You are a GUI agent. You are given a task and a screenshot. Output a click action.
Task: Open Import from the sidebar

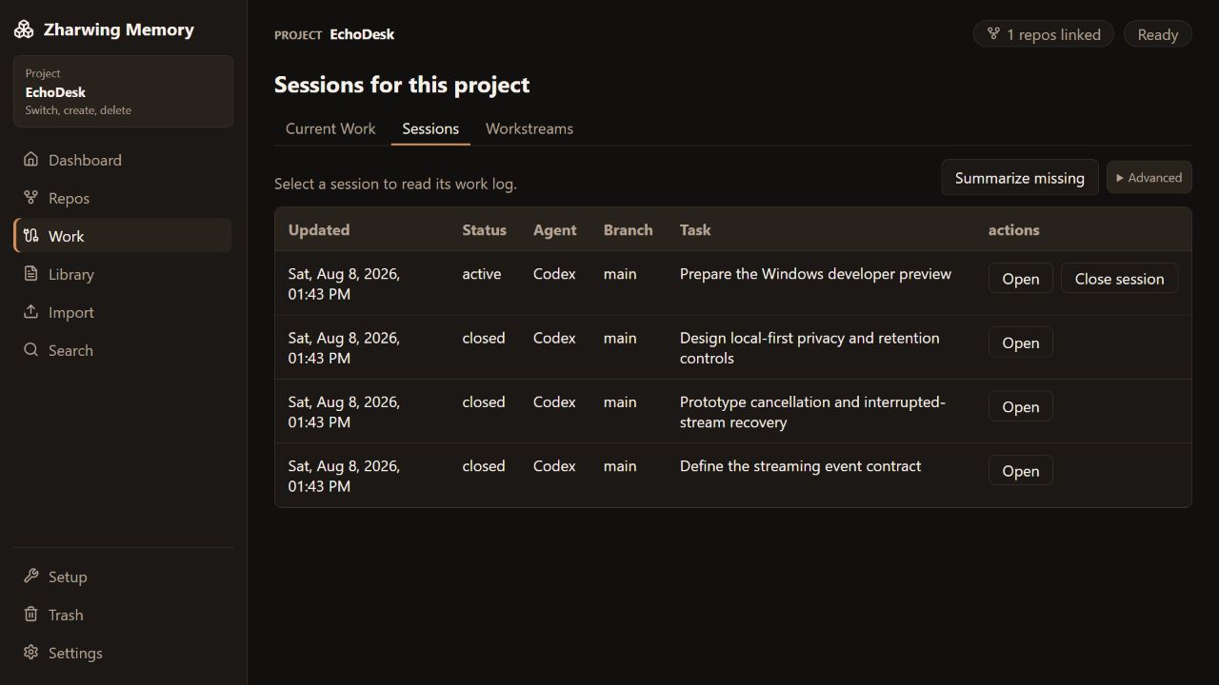pyautogui.click(x=123, y=312)
